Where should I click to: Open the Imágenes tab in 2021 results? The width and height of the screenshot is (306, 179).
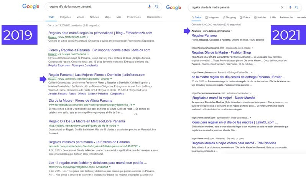coord(212,18)
